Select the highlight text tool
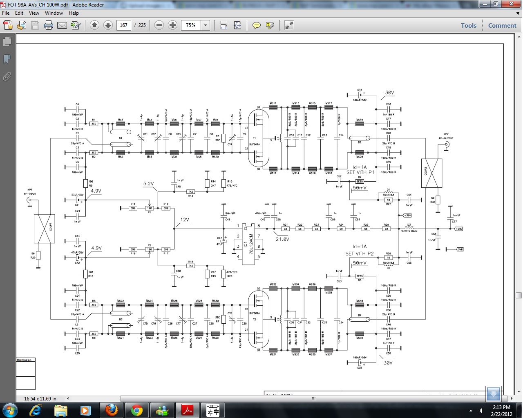 pyautogui.click(x=270, y=25)
